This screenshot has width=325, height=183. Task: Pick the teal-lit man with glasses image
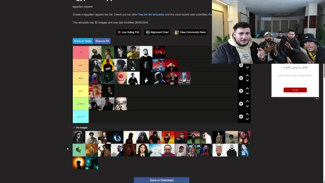click(92, 163)
